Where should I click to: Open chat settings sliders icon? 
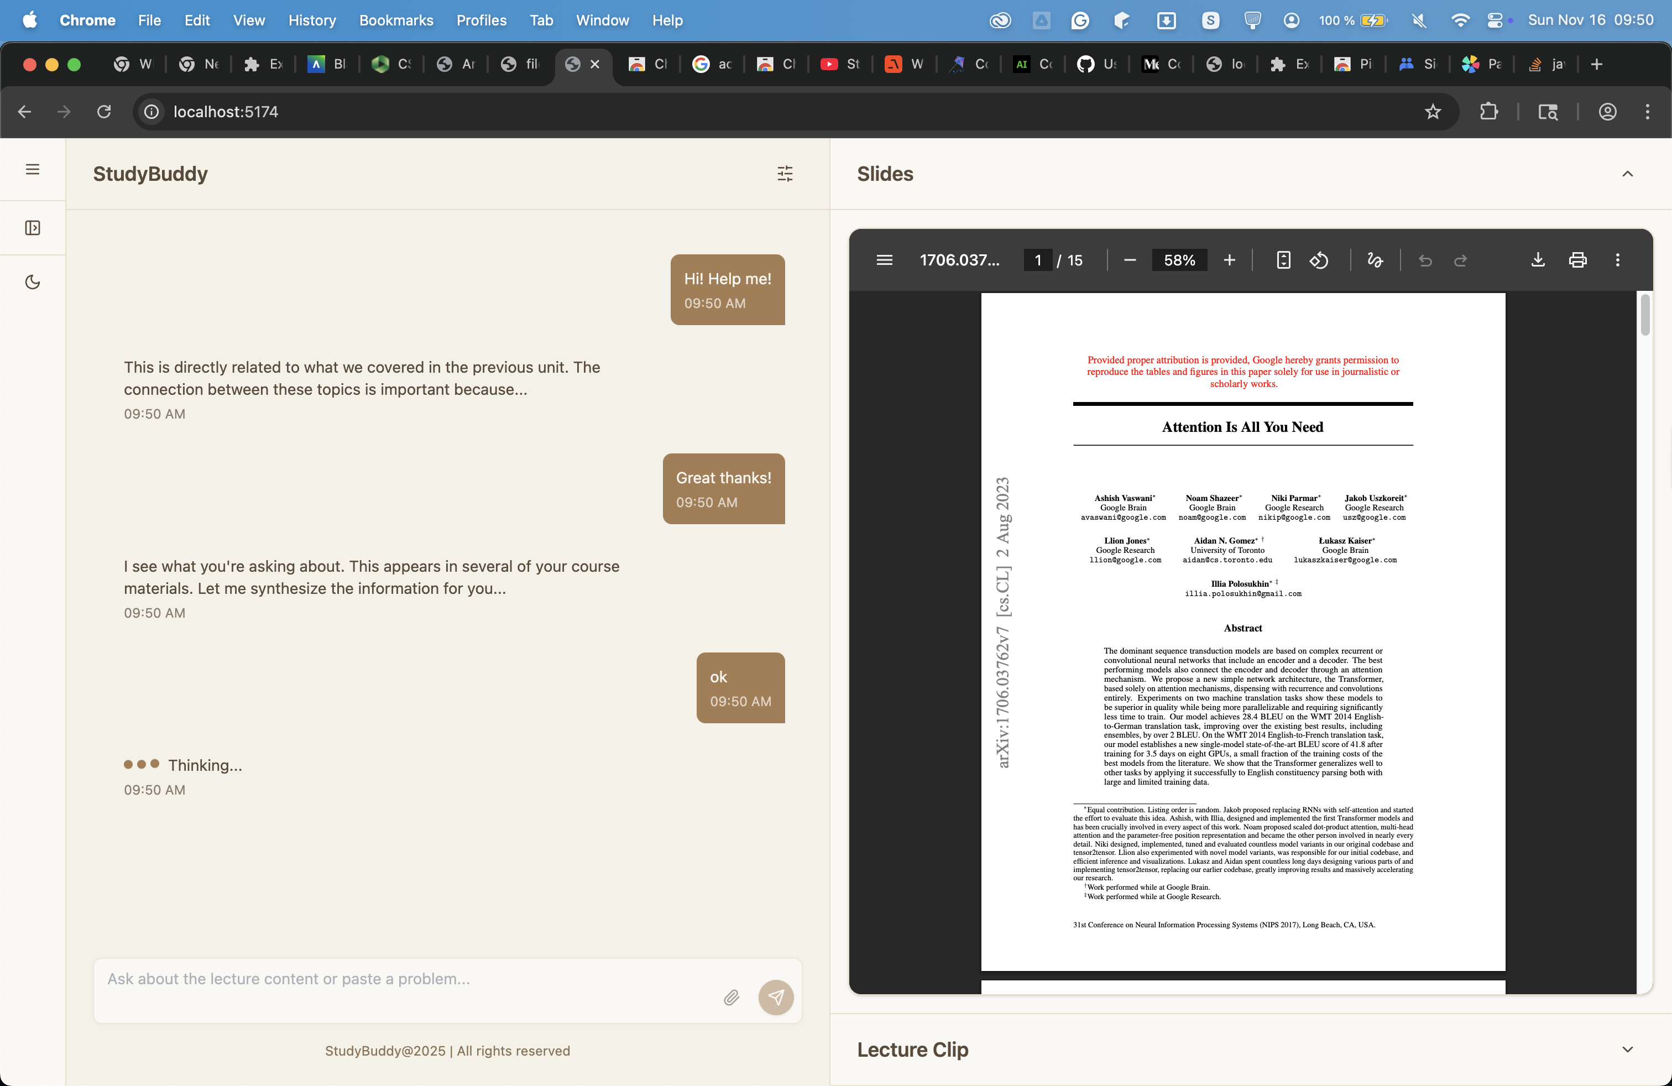click(785, 174)
